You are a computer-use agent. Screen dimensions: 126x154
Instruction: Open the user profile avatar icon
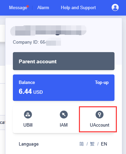115,7
